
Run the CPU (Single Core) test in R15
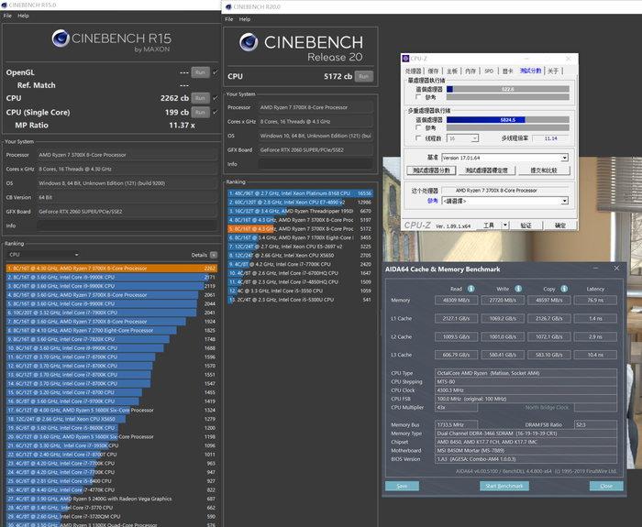pos(200,112)
